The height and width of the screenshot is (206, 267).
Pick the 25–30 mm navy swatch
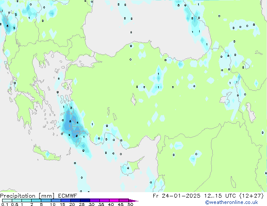tap(85, 201)
